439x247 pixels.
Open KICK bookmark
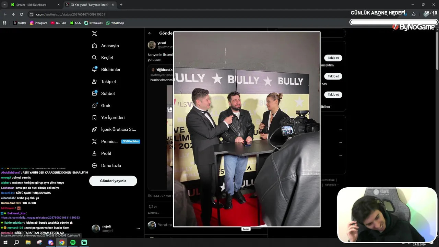click(75, 23)
